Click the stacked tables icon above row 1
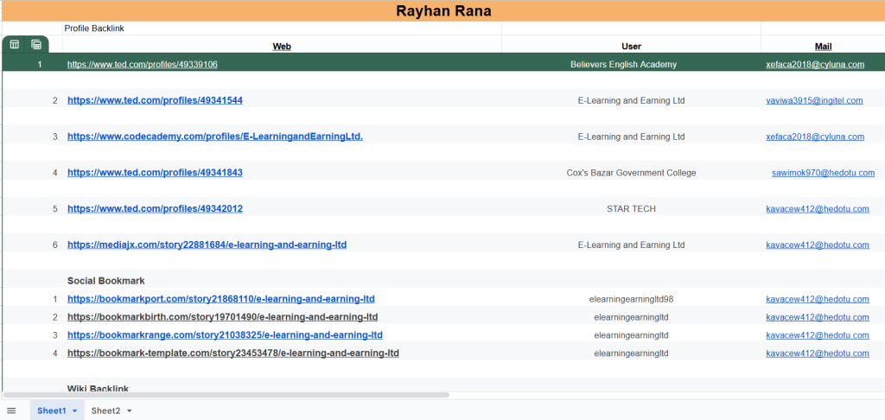 [36, 45]
